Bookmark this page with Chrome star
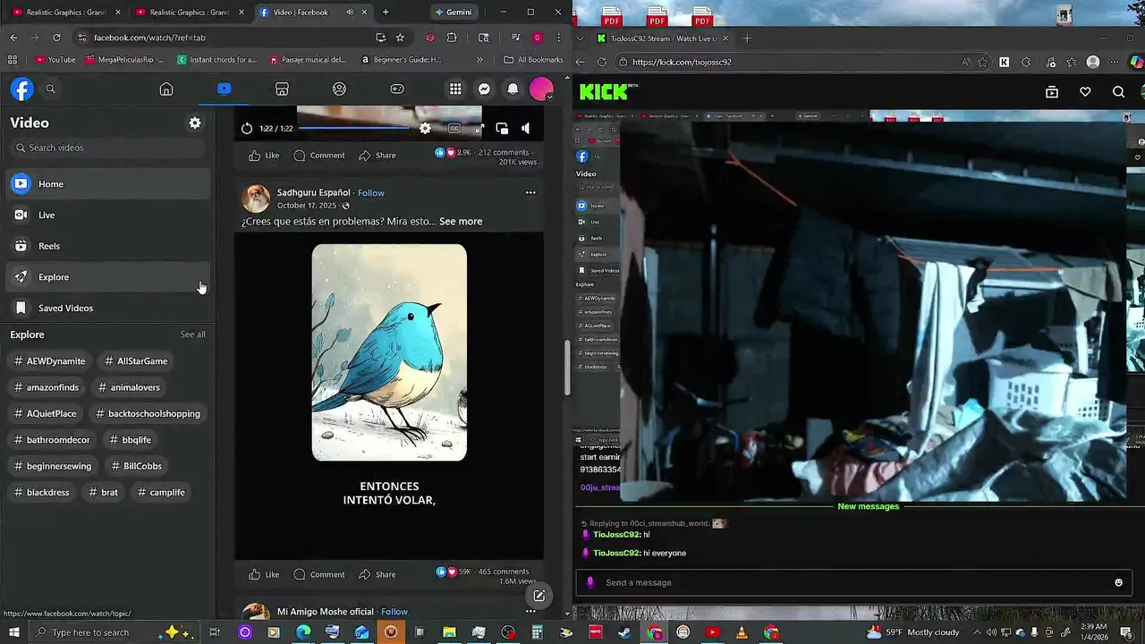Viewport: 1145px width, 644px height. coord(400,38)
